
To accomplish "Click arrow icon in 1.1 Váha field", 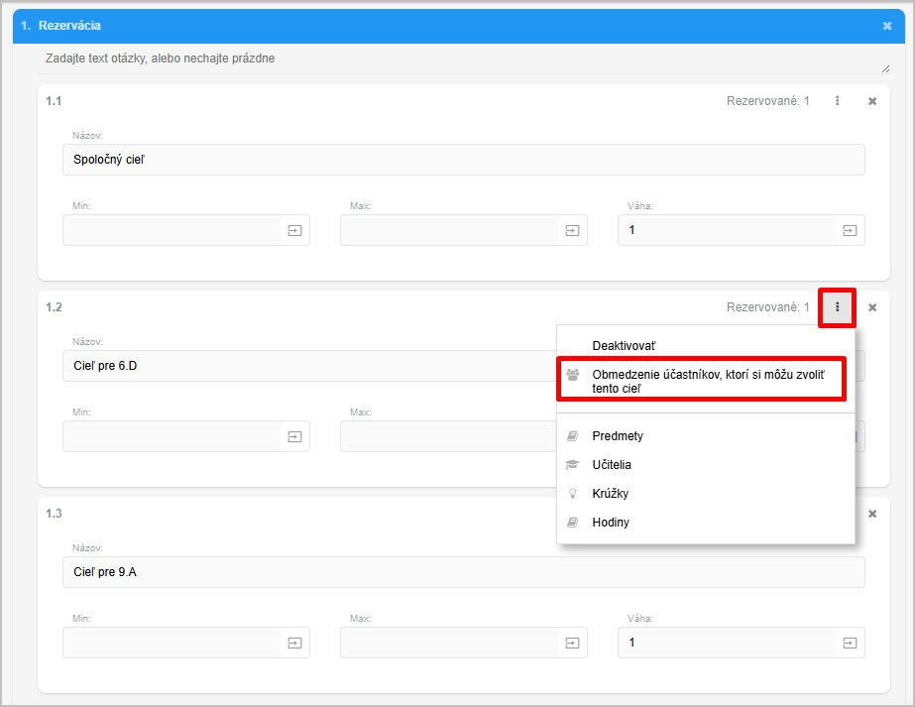I will pyautogui.click(x=850, y=230).
